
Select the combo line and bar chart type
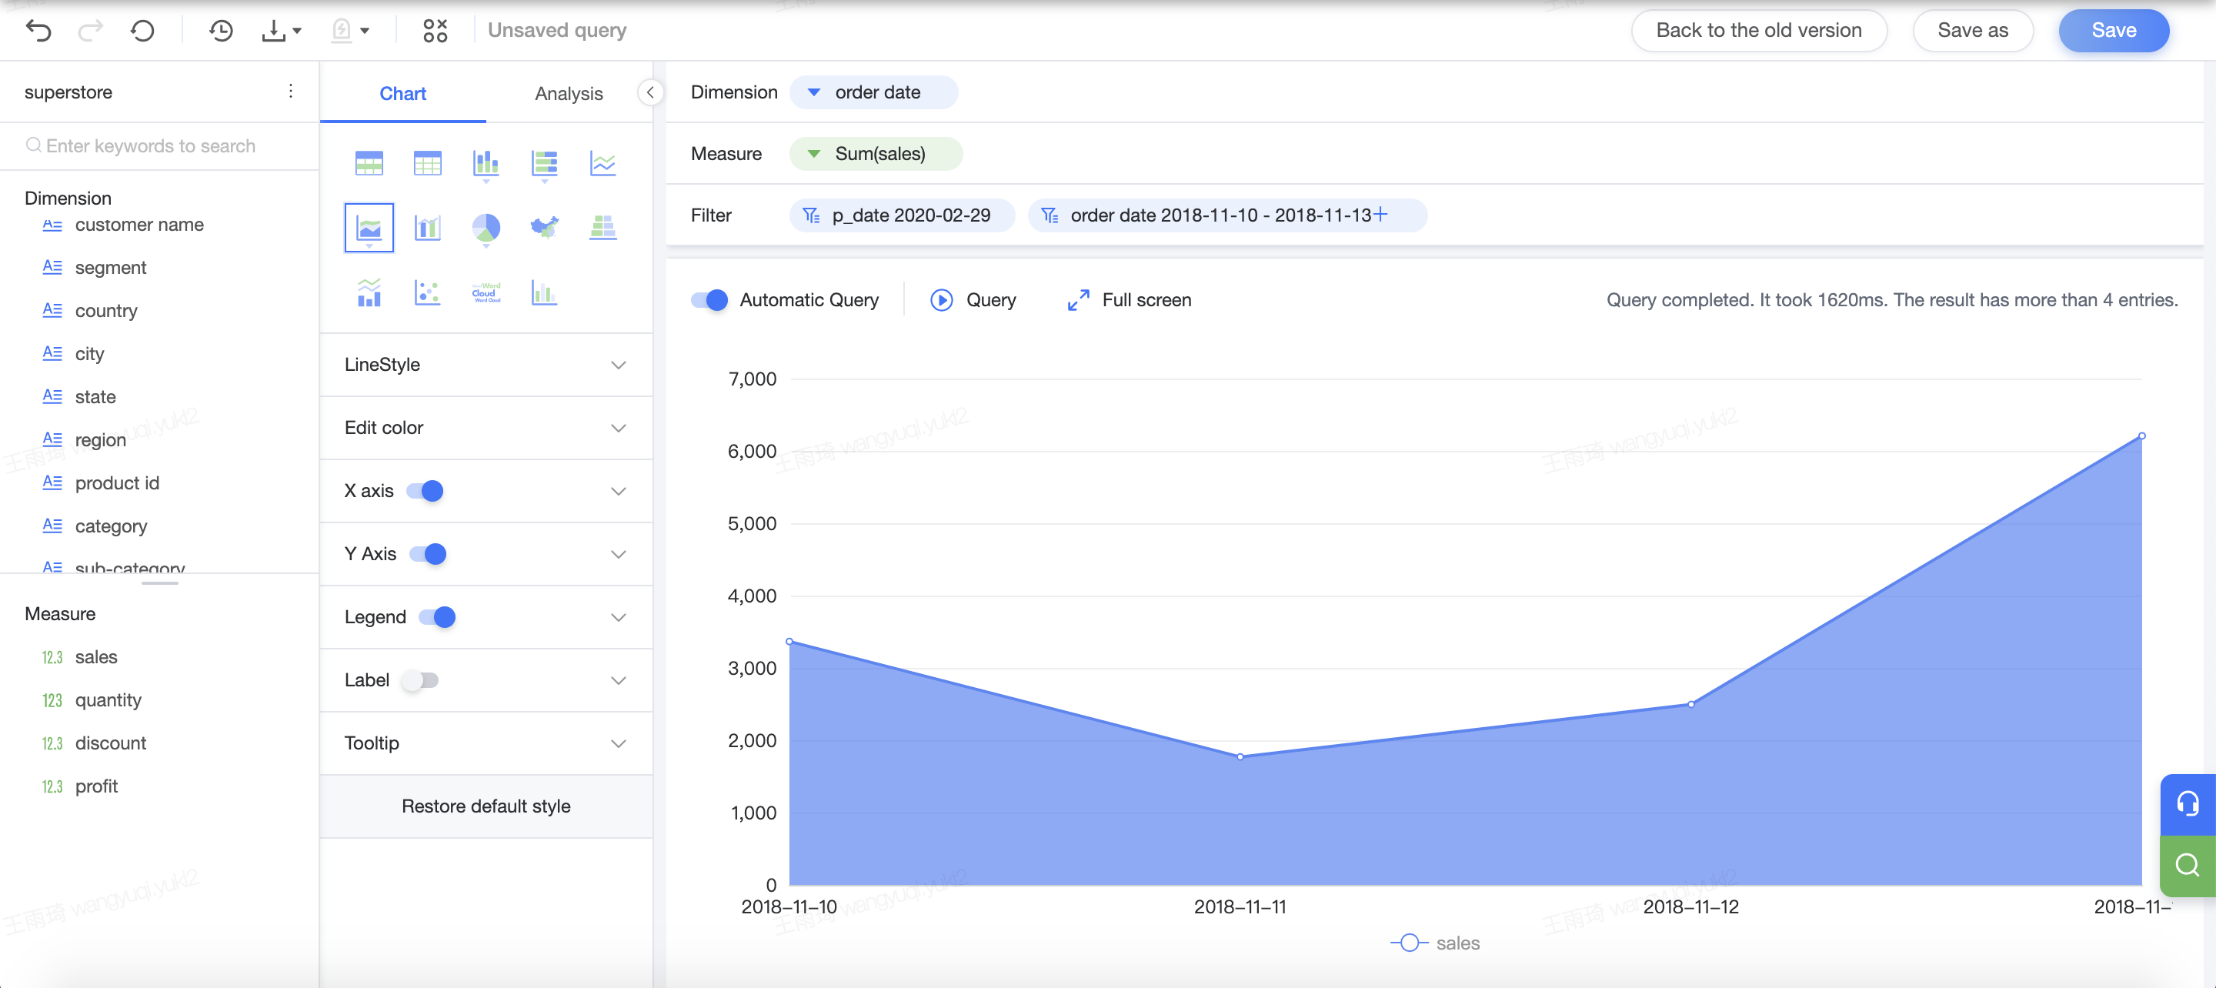[369, 292]
